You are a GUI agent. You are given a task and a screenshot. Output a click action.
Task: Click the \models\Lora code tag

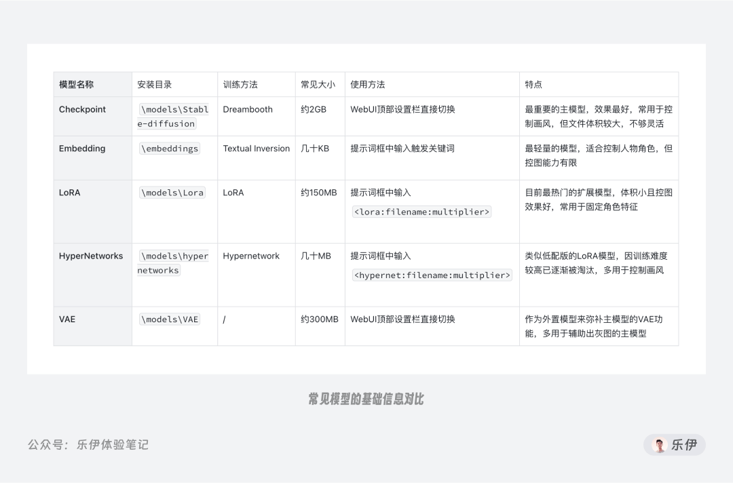point(172,193)
